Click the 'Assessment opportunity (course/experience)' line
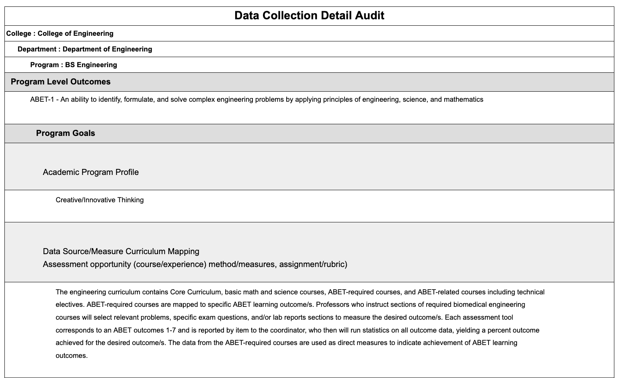624x378 pixels. coord(195,264)
